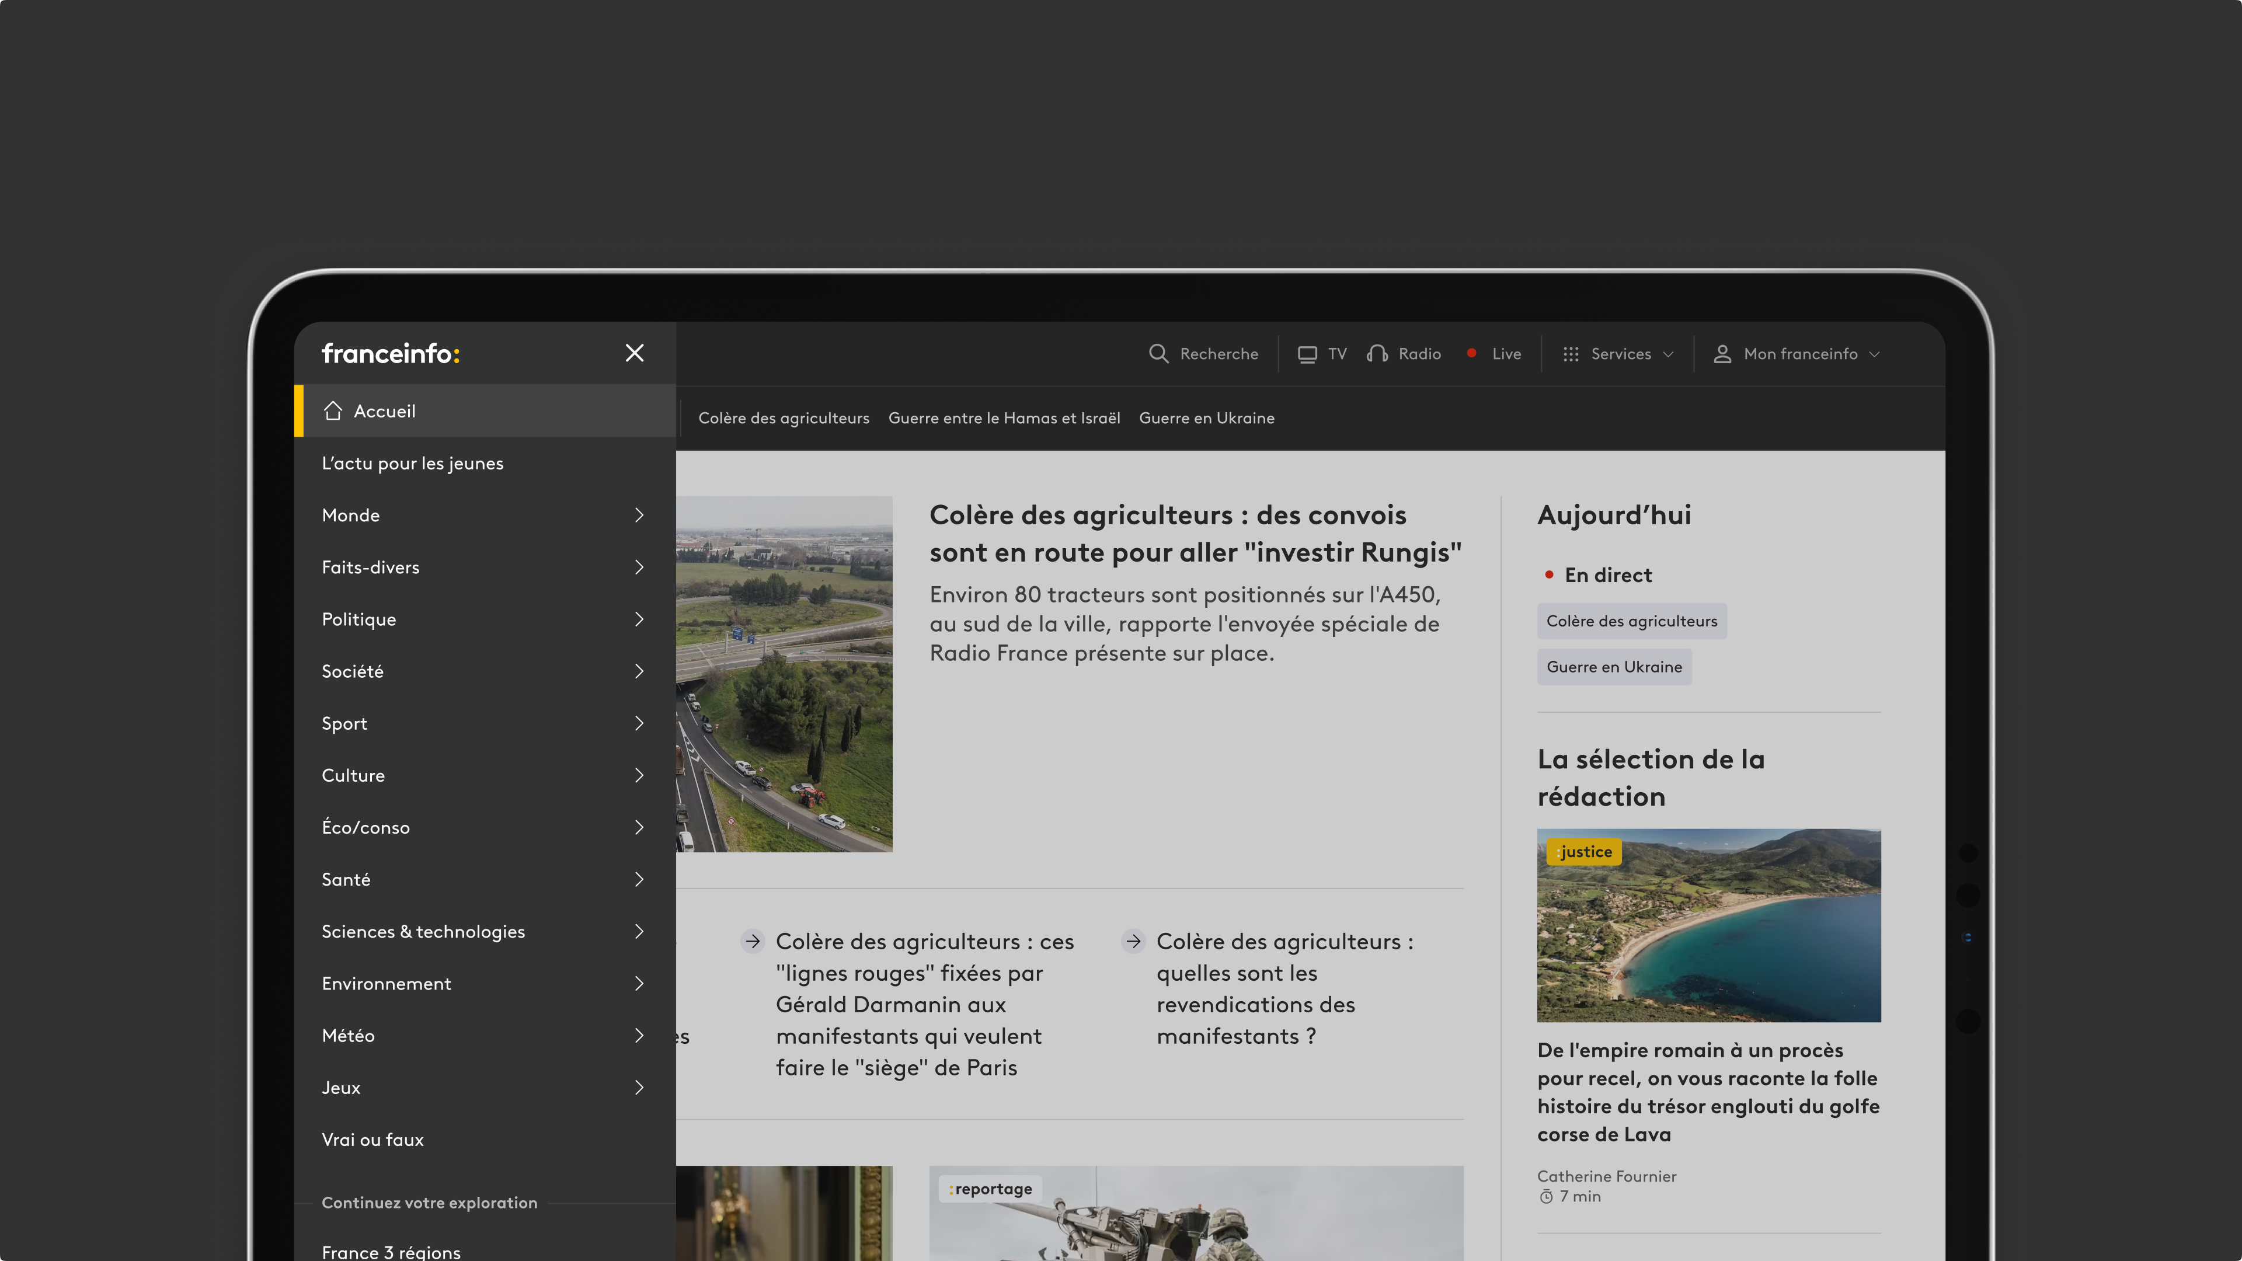Viewport: 2242px width, 1261px height.
Task: Expand the Jeux submenu chevron
Action: point(639,1087)
